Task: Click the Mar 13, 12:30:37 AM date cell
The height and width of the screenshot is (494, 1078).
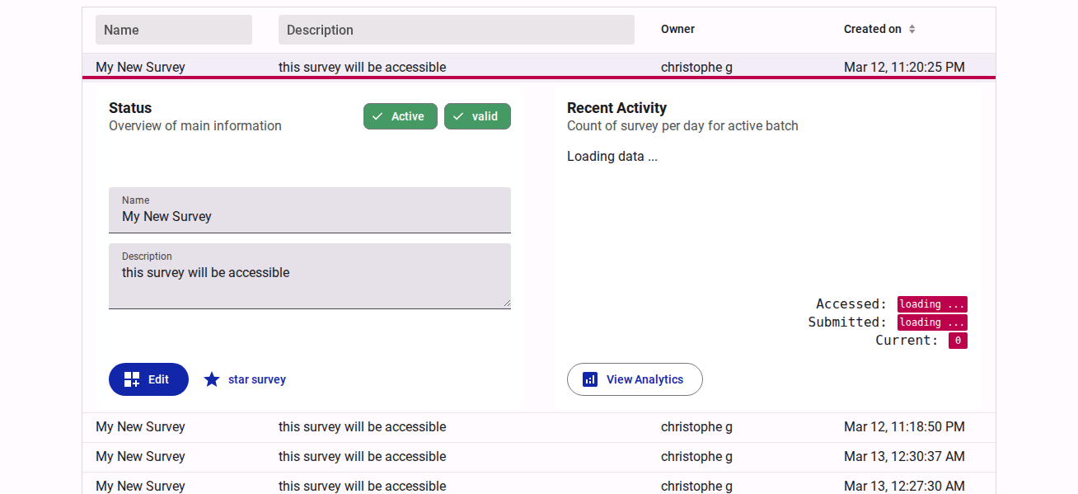Action: point(904,457)
